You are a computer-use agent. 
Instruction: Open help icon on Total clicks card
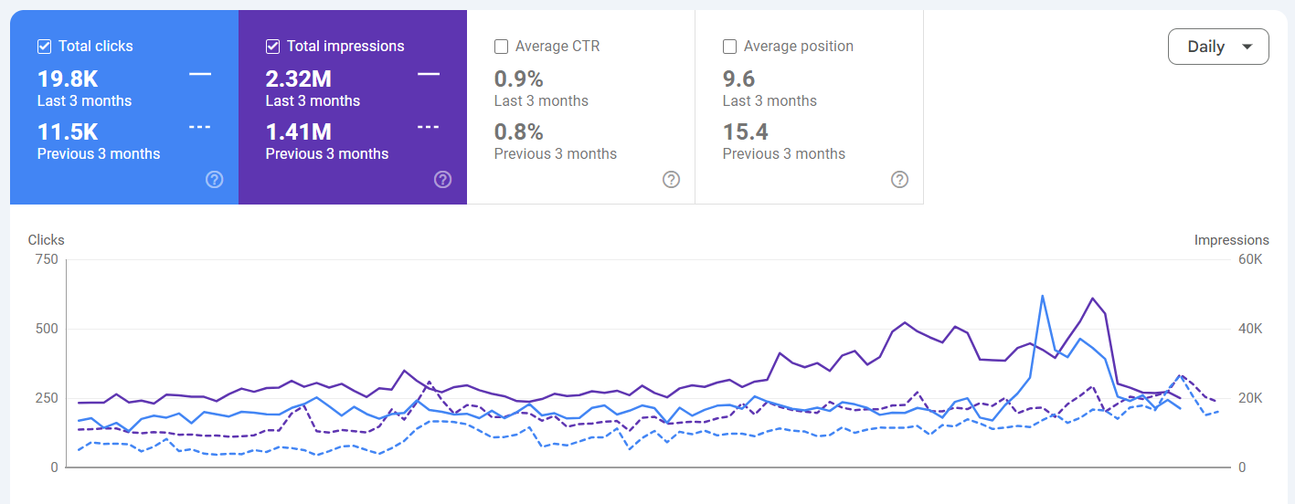coord(215,179)
